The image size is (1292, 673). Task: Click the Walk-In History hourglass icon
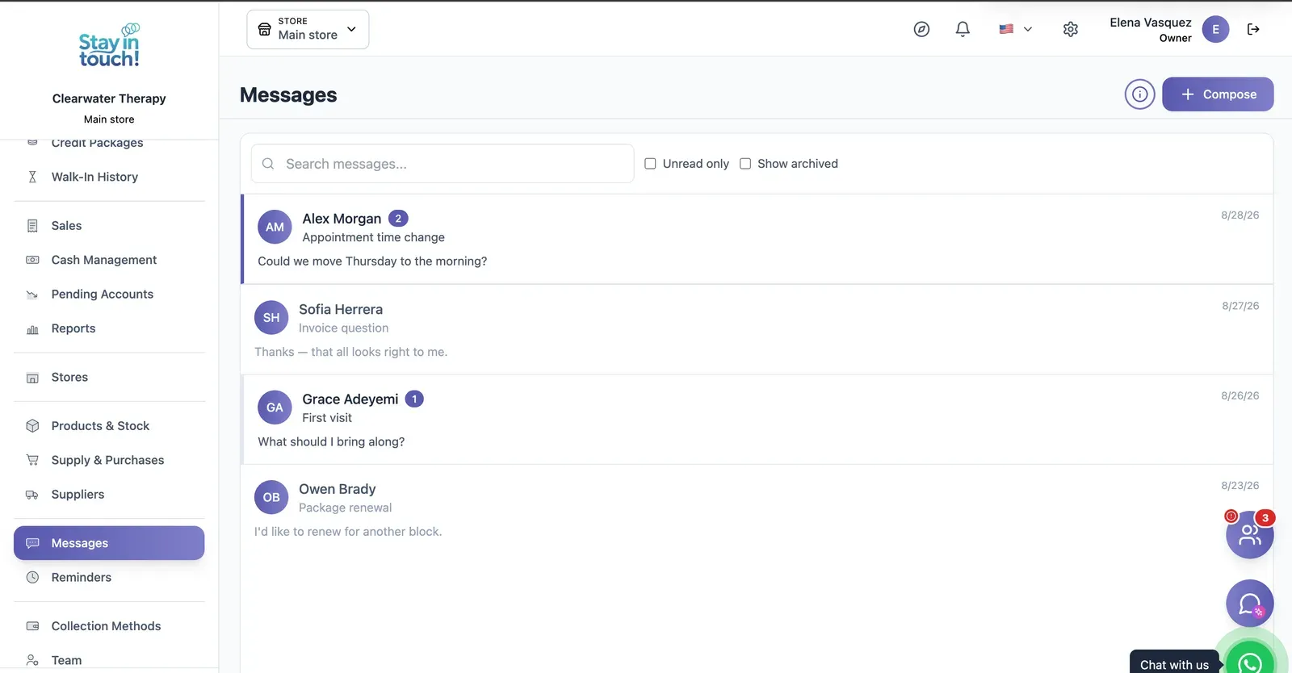(32, 177)
